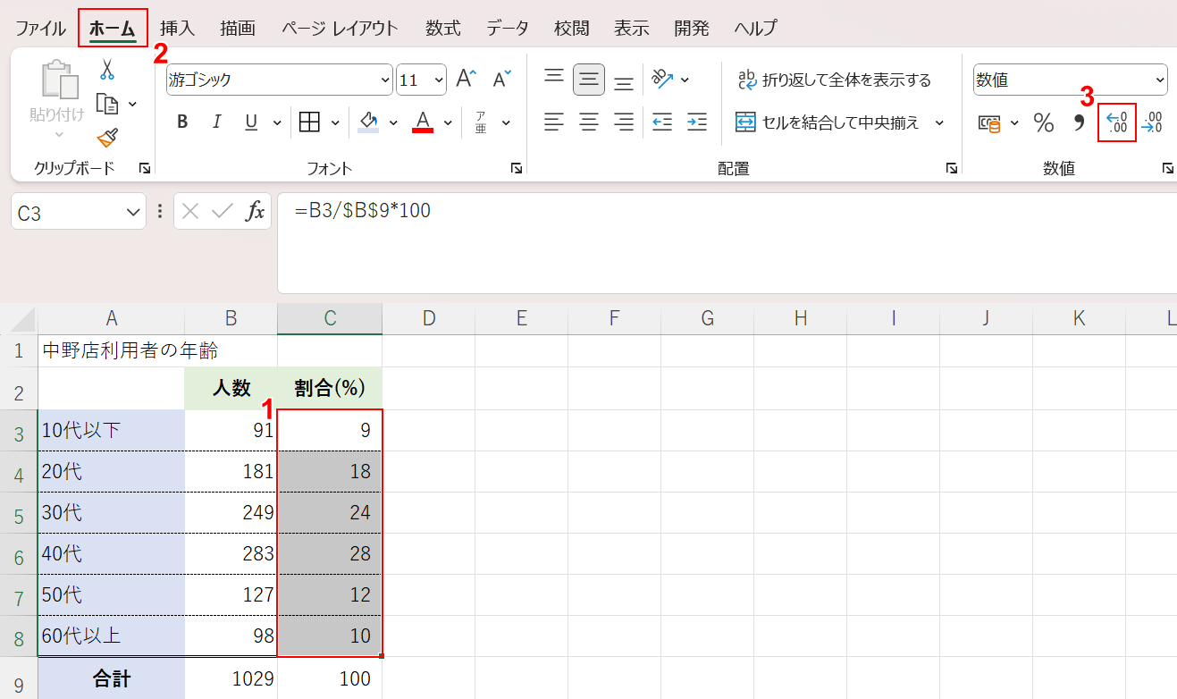Open the underline style dropdown arrow
This screenshot has width=1177, height=699.
276,122
